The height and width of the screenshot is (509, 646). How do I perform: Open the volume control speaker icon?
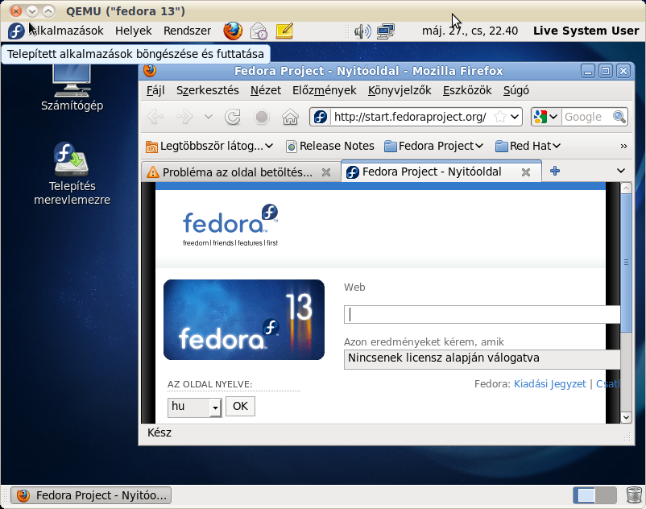click(362, 31)
